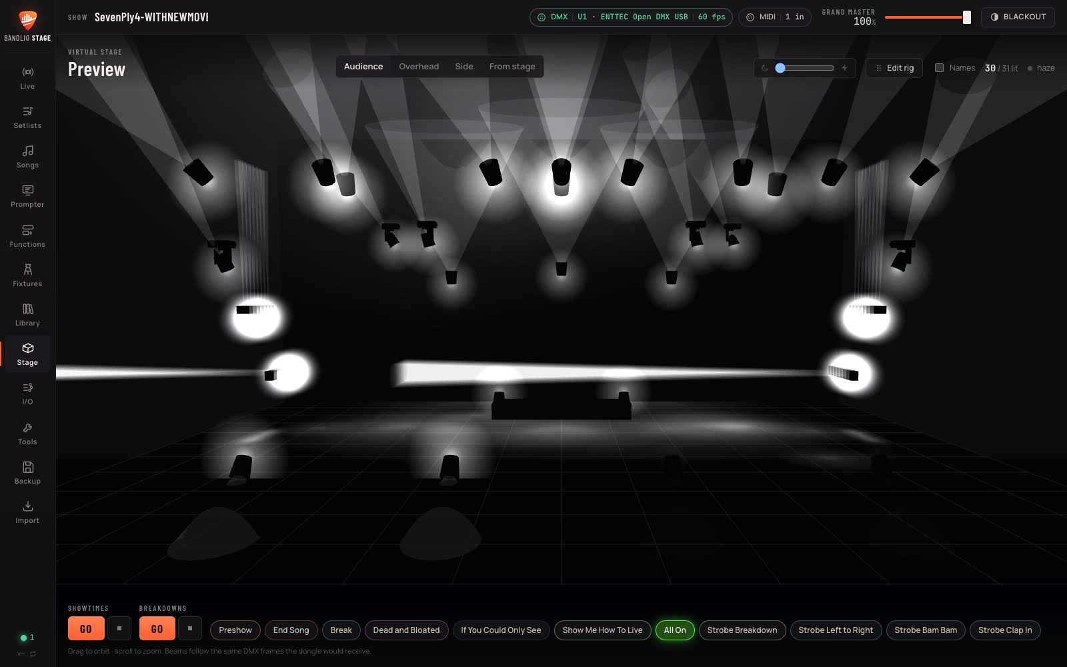Trigger Strobe Left to Right scene
The image size is (1067, 667).
pos(836,630)
